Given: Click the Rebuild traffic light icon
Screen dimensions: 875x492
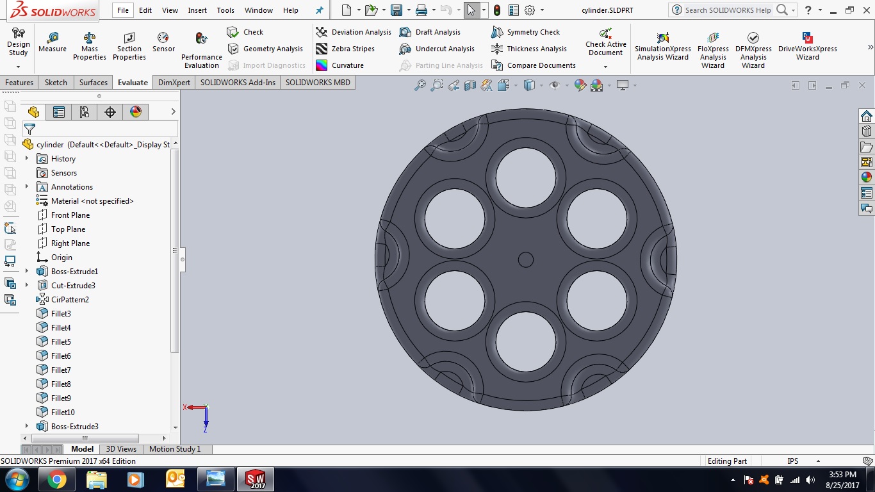Looking at the screenshot, I should pos(497,10).
